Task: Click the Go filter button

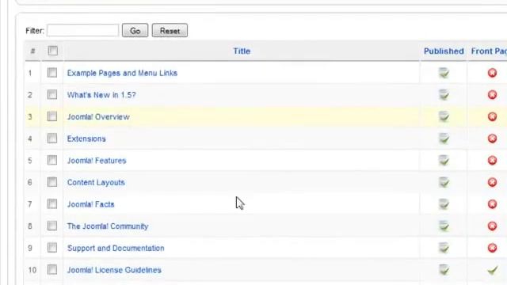Action: pyautogui.click(x=135, y=31)
